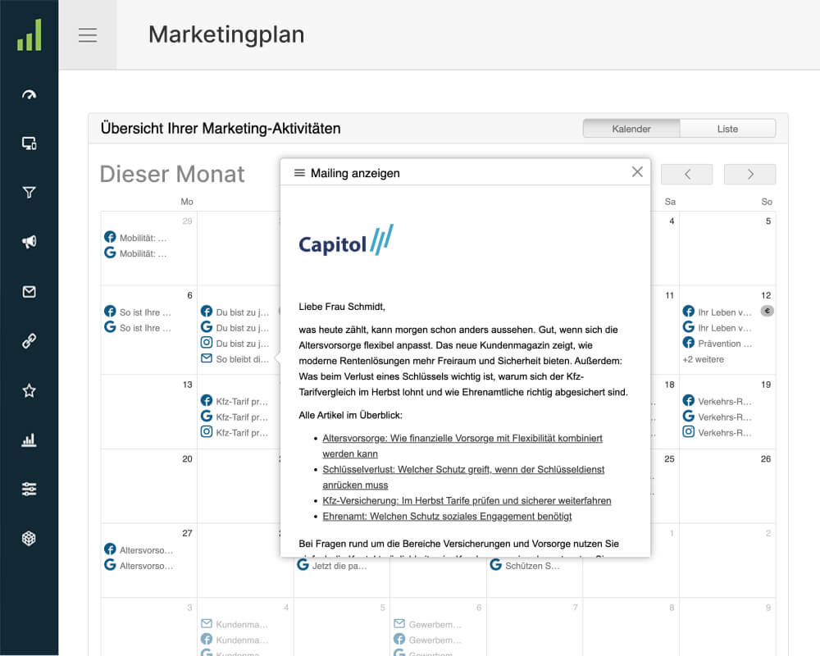Go to next month with arrow button
820x656 pixels.
click(x=750, y=174)
